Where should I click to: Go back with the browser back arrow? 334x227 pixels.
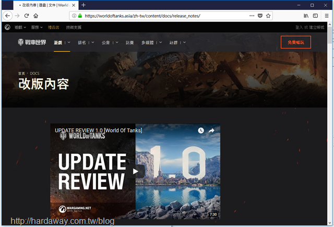8,16
